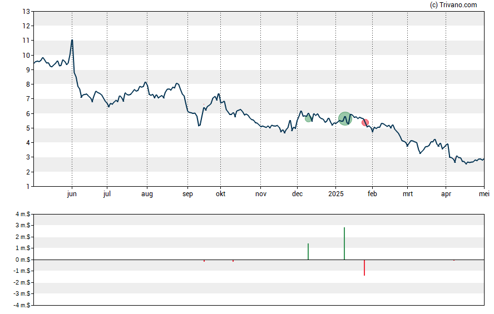The height and width of the screenshot is (314, 494).
Task: Click the 'dec' x-axis label
Action: (297, 194)
